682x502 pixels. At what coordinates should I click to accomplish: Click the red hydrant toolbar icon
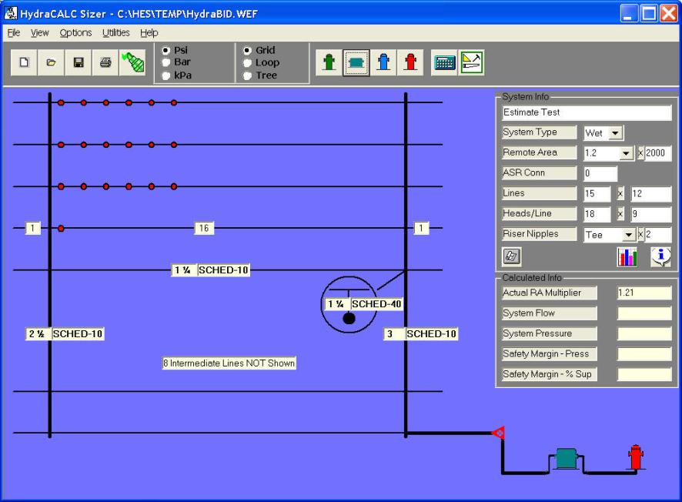click(410, 62)
